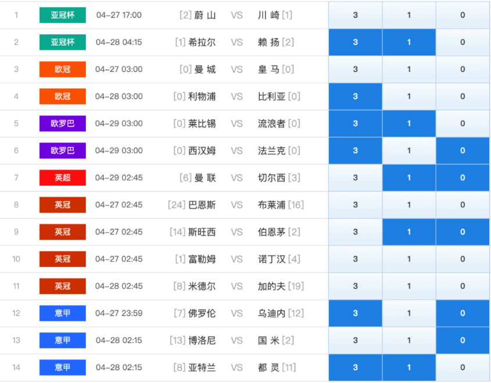Deselect draw (1) for 曼联 vs 切尔西
This screenshot has width=491, height=383.
click(x=409, y=178)
